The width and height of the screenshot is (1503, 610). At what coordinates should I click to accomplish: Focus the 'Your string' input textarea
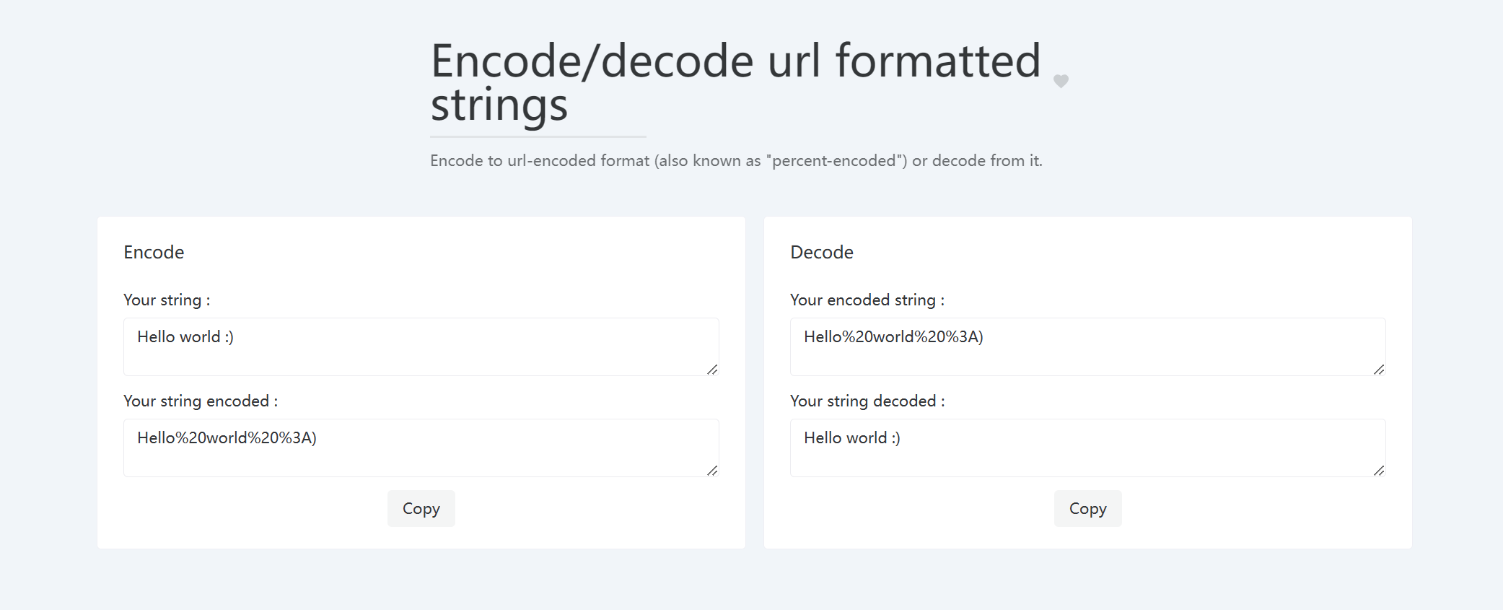(421, 347)
